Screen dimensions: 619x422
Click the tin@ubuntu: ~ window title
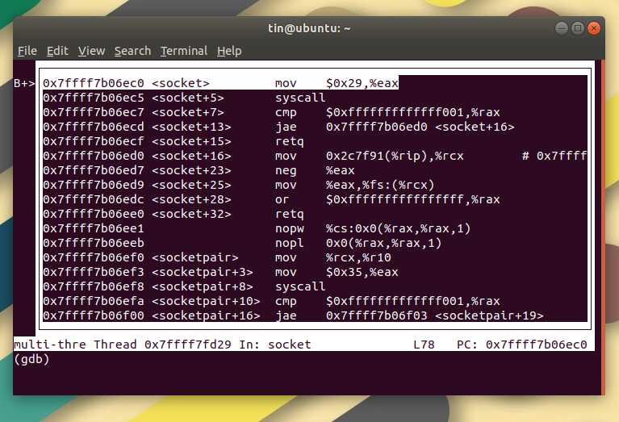[x=309, y=28]
